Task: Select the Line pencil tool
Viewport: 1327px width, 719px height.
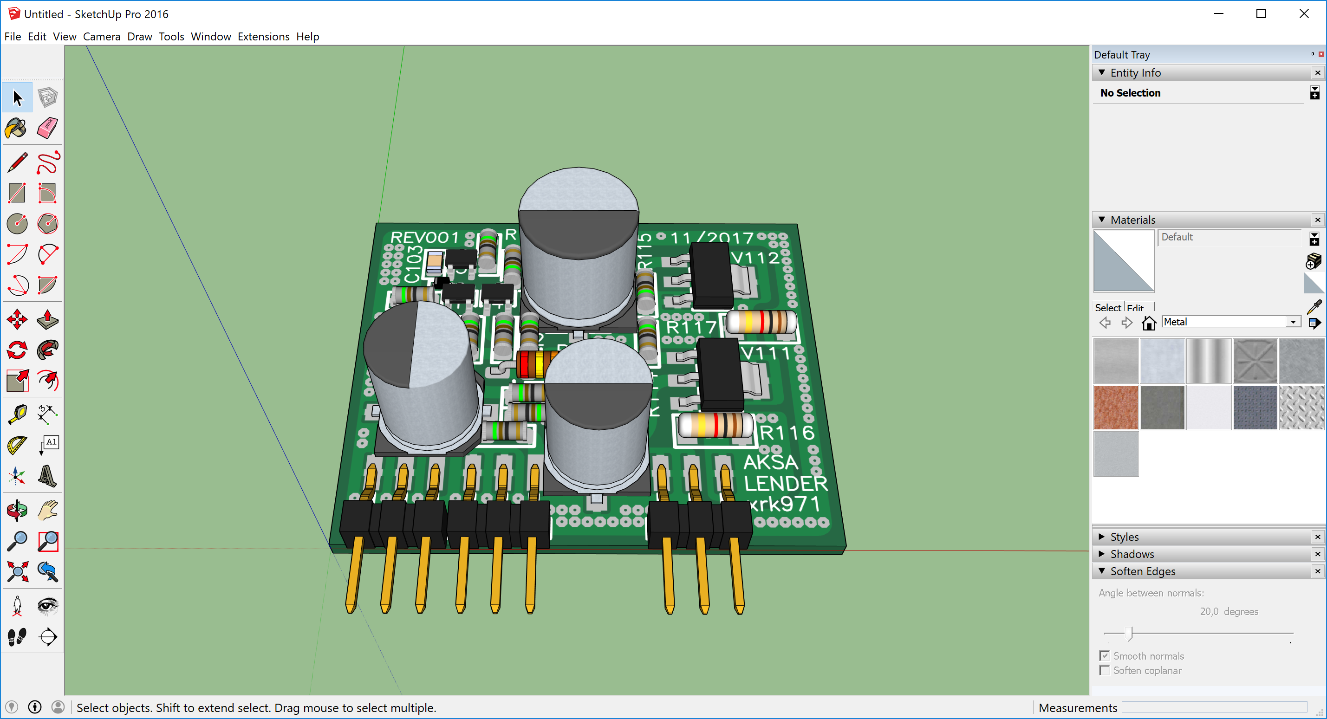Action: pyautogui.click(x=17, y=163)
